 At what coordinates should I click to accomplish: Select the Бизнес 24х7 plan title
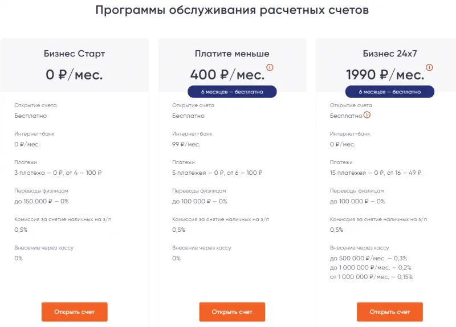click(390, 54)
